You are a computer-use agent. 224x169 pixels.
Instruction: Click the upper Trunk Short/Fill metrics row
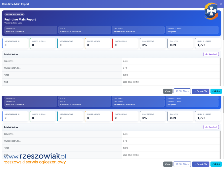(111, 68)
